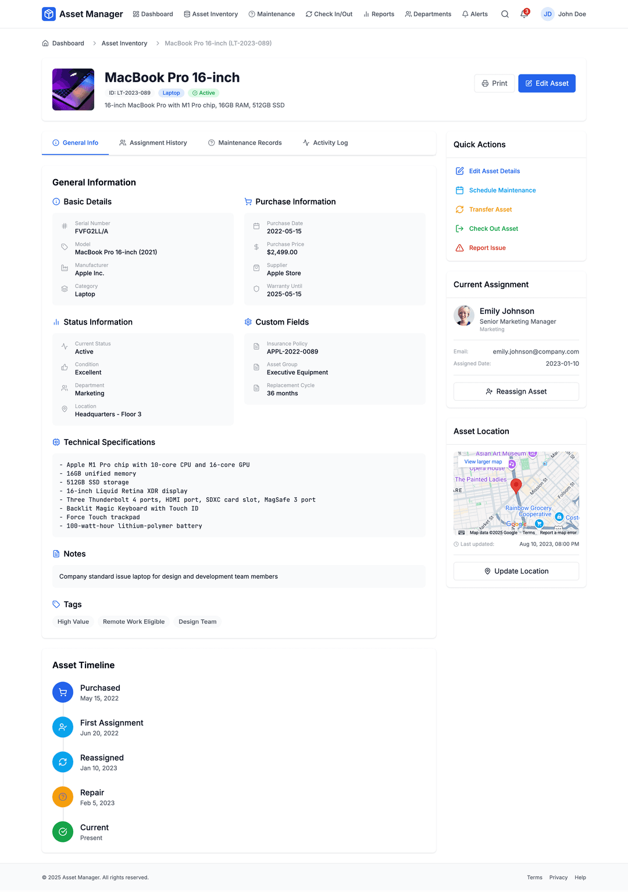
Task: Open Schedule Maintenance calendar icon
Action: pos(459,190)
